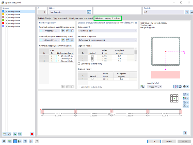This screenshot has width=193, height=145.
Task: Open Směr omezení dropdown Lokální osa z a y
Action: point(107,31)
